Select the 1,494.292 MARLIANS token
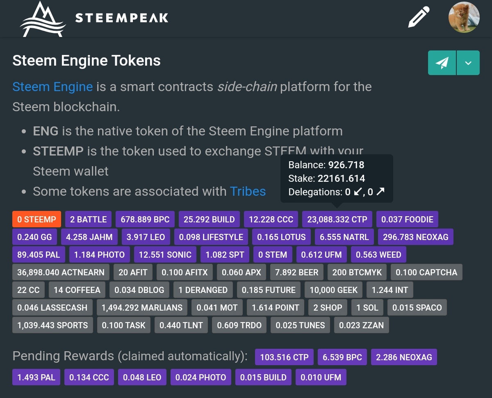Viewport: 492px width, 398px height. click(x=142, y=308)
